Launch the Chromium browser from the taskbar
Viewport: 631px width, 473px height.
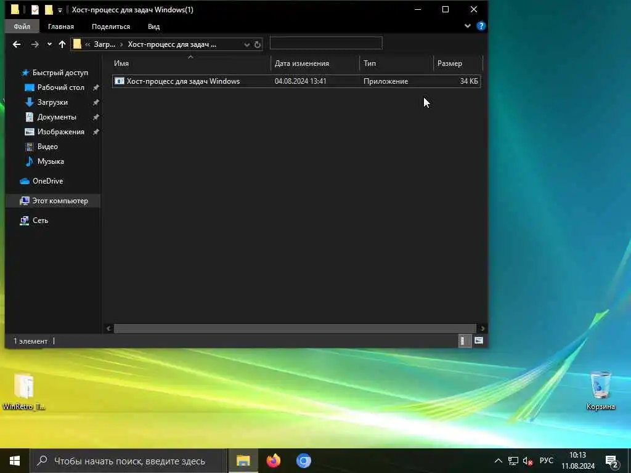[303, 461]
